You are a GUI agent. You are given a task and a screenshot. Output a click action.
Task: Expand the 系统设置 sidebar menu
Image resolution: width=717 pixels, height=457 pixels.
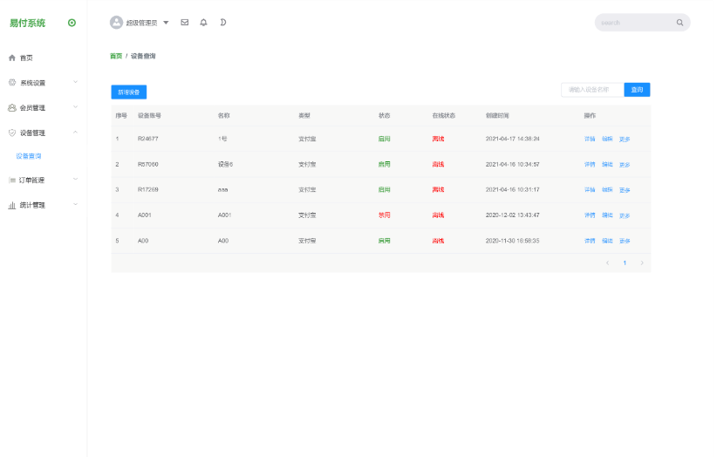coord(43,83)
